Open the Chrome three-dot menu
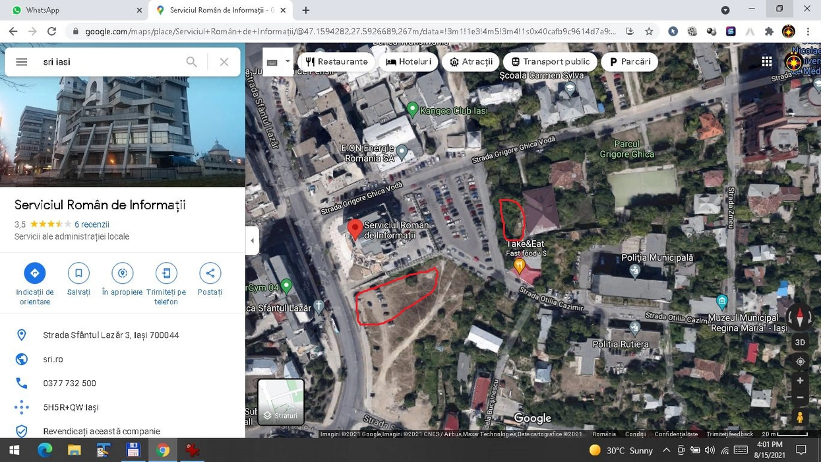This screenshot has height=462, width=821. 808,31
